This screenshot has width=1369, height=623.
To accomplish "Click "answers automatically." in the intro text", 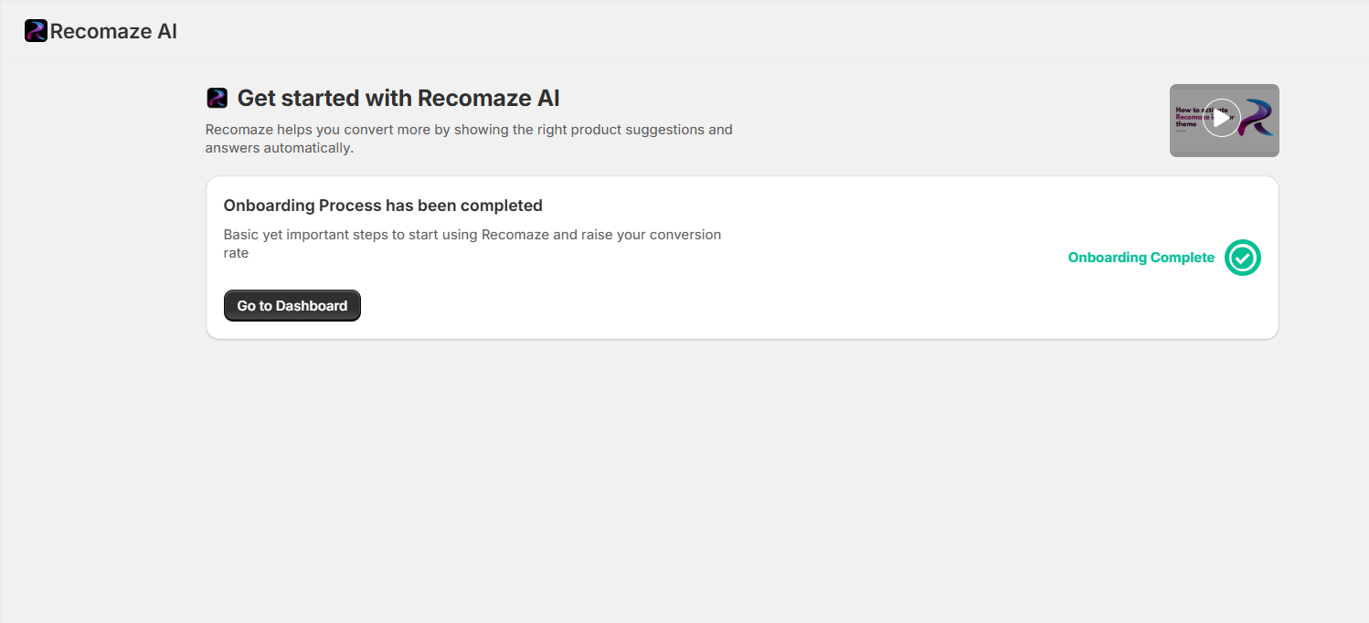I will [x=279, y=148].
